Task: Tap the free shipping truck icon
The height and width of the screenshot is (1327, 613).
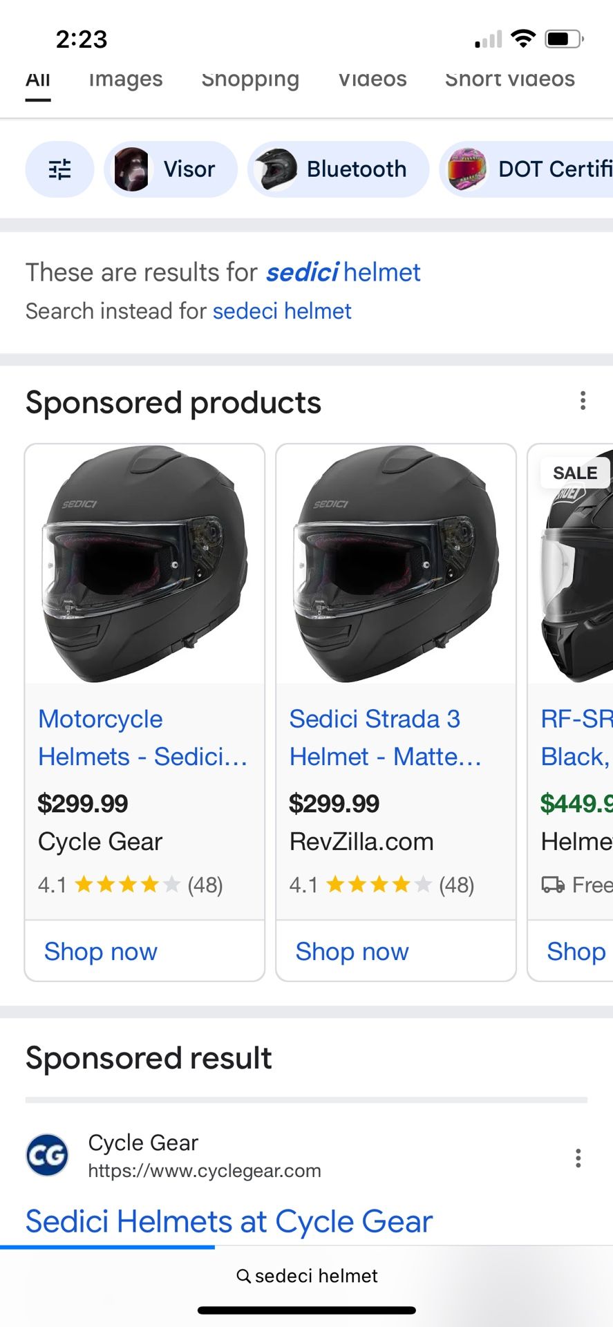Action: pyautogui.click(x=552, y=885)
